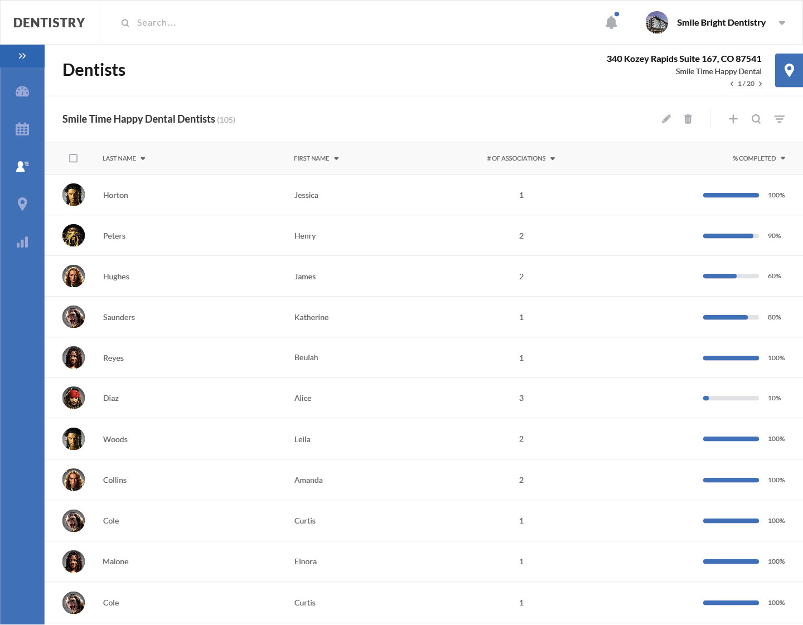Go to next location with right chevron
Viewport: 803px width, 625px height.
tap(760, 84)
